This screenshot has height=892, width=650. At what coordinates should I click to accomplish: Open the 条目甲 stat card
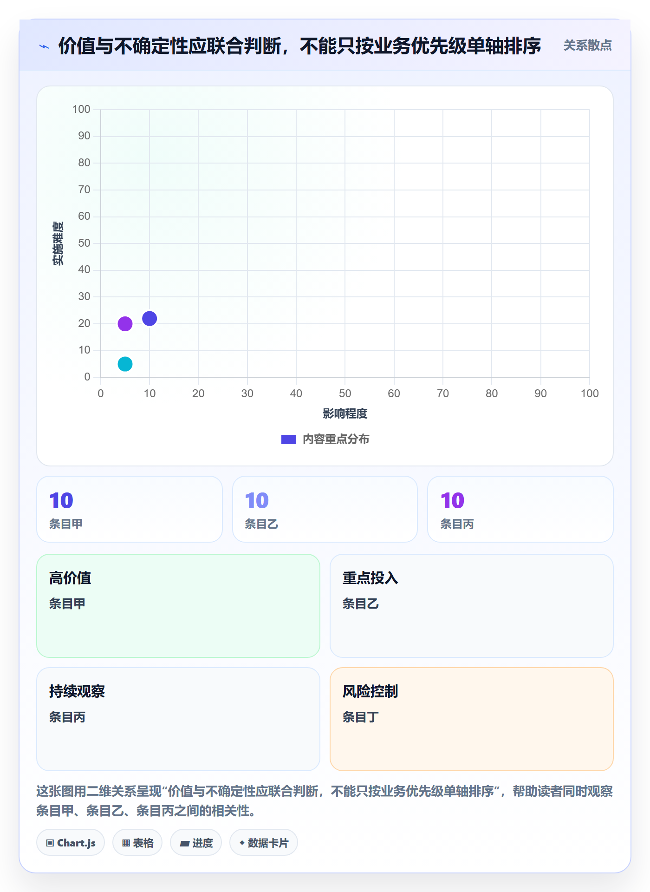click(130, 509)
